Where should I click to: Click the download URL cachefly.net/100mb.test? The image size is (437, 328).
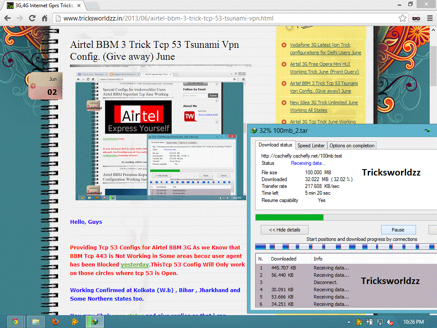[x=302, y=156]
